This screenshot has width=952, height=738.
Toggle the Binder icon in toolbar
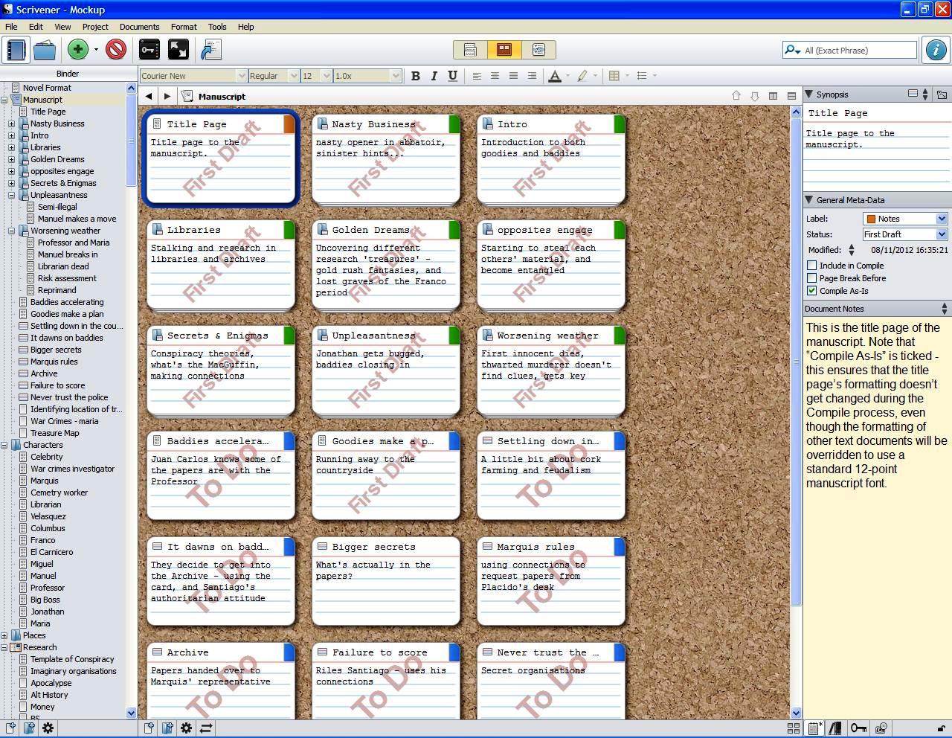[x=16, y=50]
